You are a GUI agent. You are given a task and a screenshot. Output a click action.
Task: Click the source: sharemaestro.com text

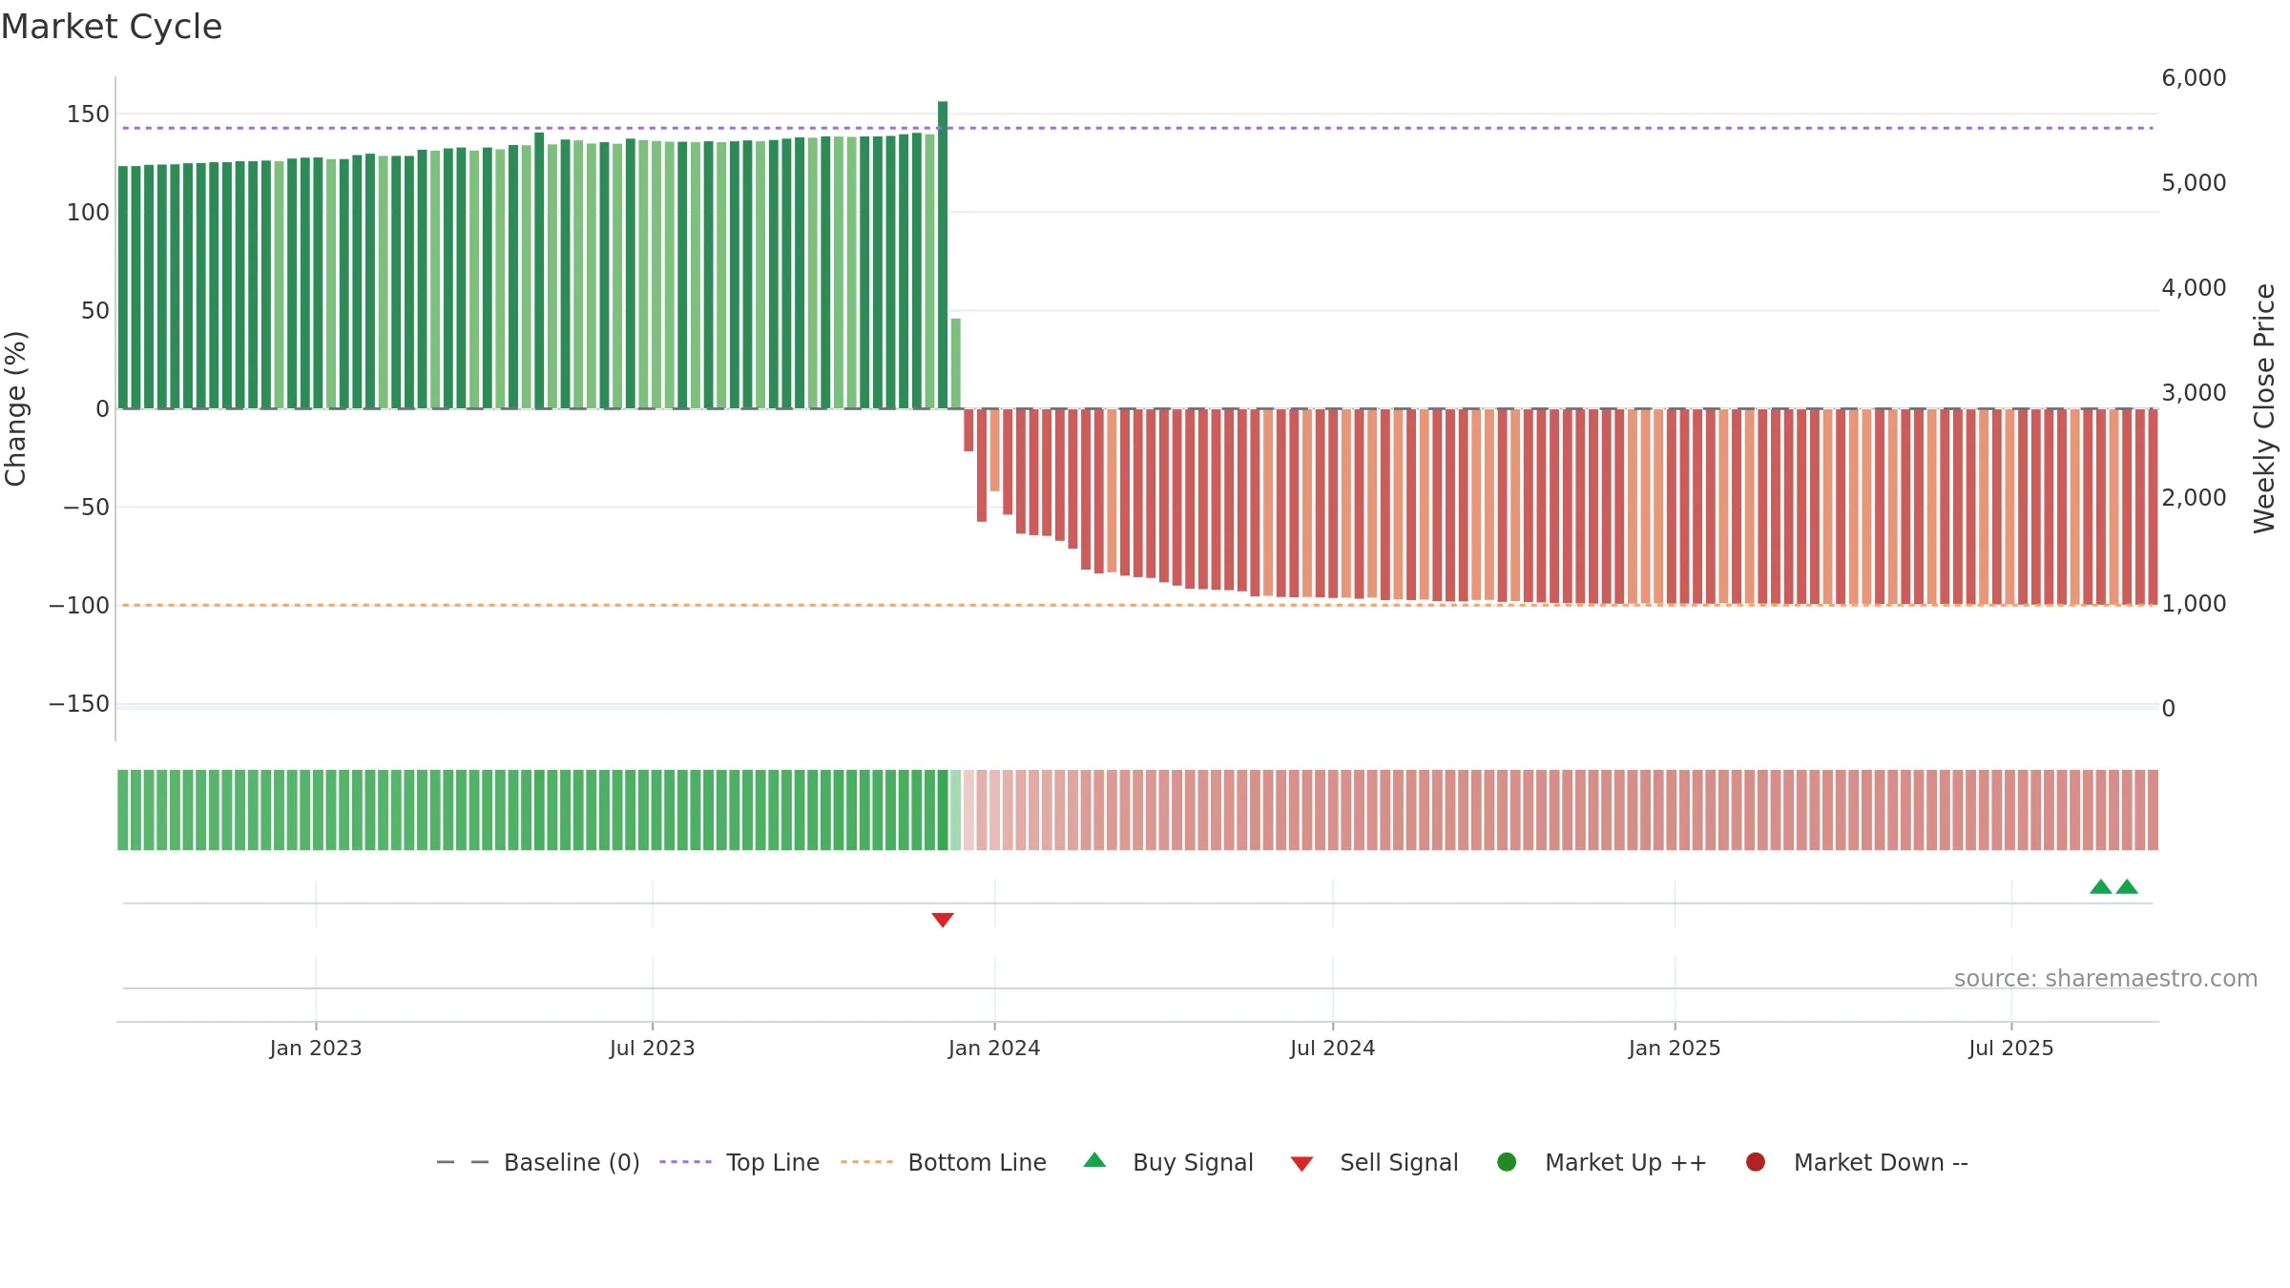(x=2106, y=979)
